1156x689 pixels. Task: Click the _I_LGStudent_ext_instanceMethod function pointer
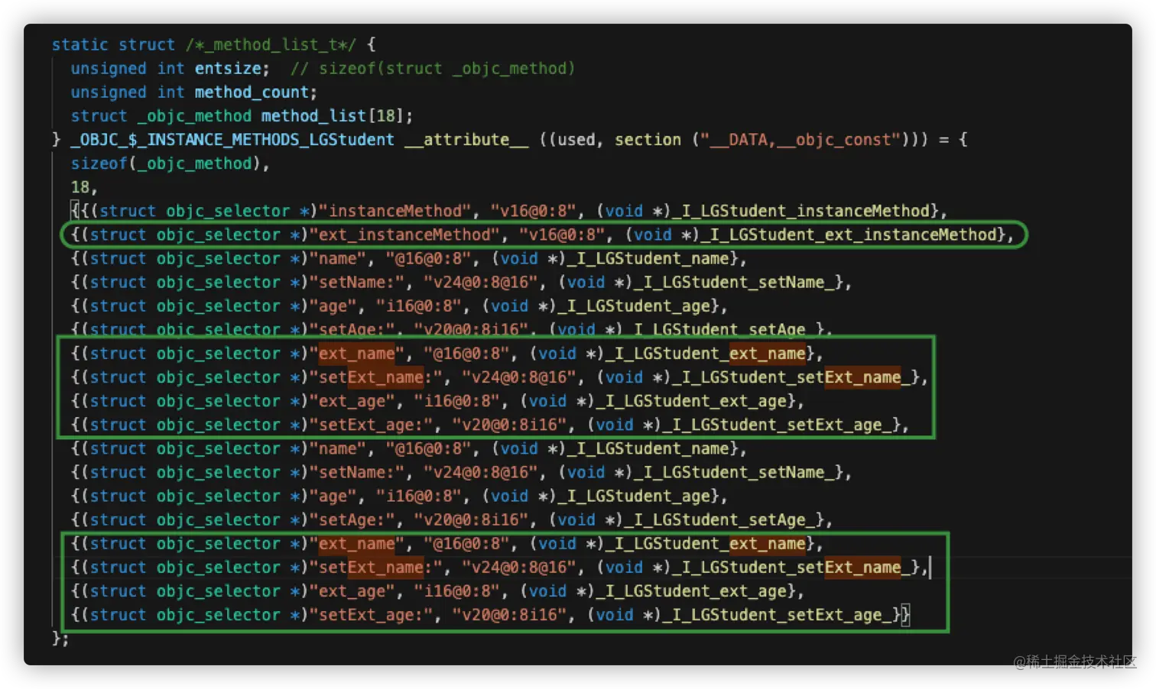pyautogui.click(x=848, y=235)
